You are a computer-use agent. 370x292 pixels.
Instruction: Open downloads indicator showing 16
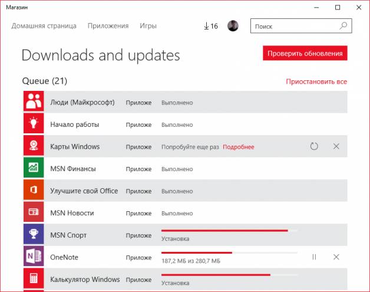coord(211,26)
